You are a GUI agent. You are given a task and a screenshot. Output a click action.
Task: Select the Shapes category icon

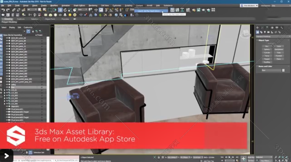(x=261, y=32)
